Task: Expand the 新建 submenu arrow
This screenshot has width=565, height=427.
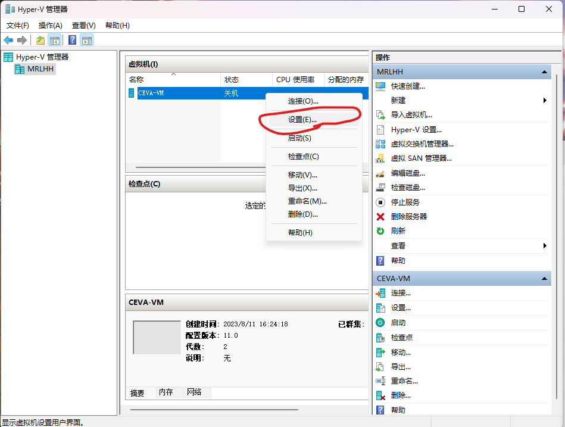Action: [545, 100]
